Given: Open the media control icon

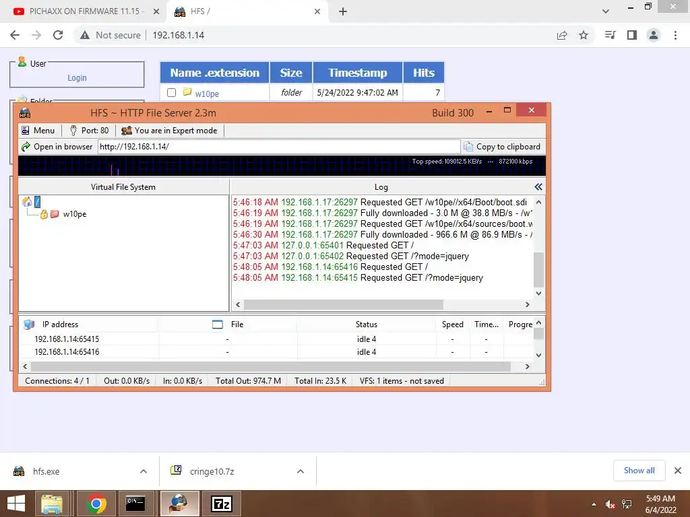Looking at the screenshot, I should [610, 35].
